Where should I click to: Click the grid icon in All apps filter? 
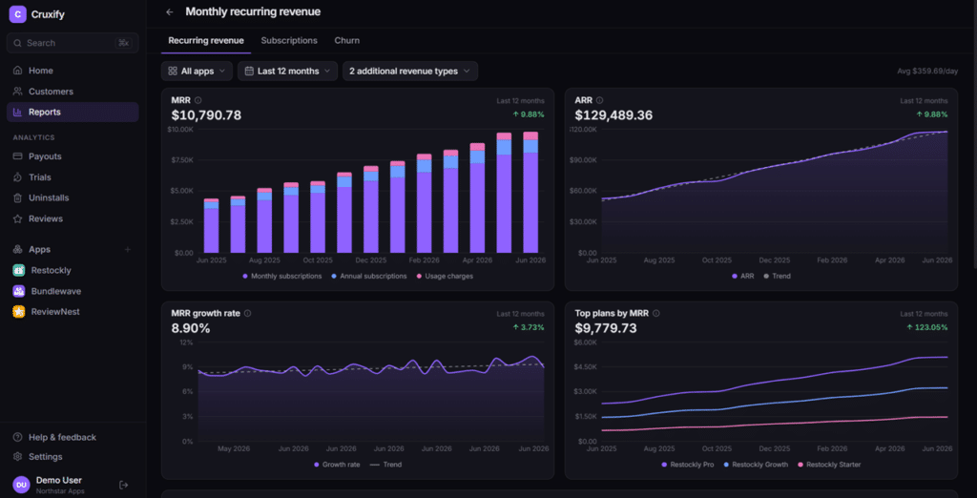coord(173,71)
